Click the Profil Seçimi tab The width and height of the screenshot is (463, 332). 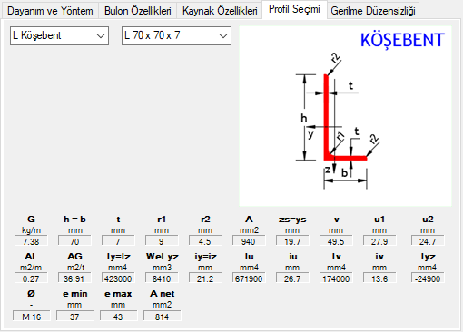[x=294, y=9]
